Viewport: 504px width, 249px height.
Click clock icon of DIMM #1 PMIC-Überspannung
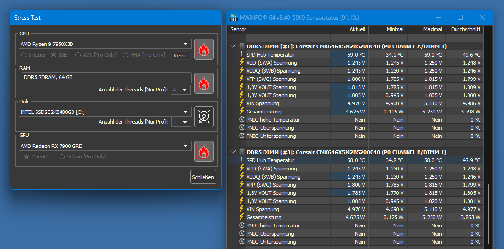(242, 127)
